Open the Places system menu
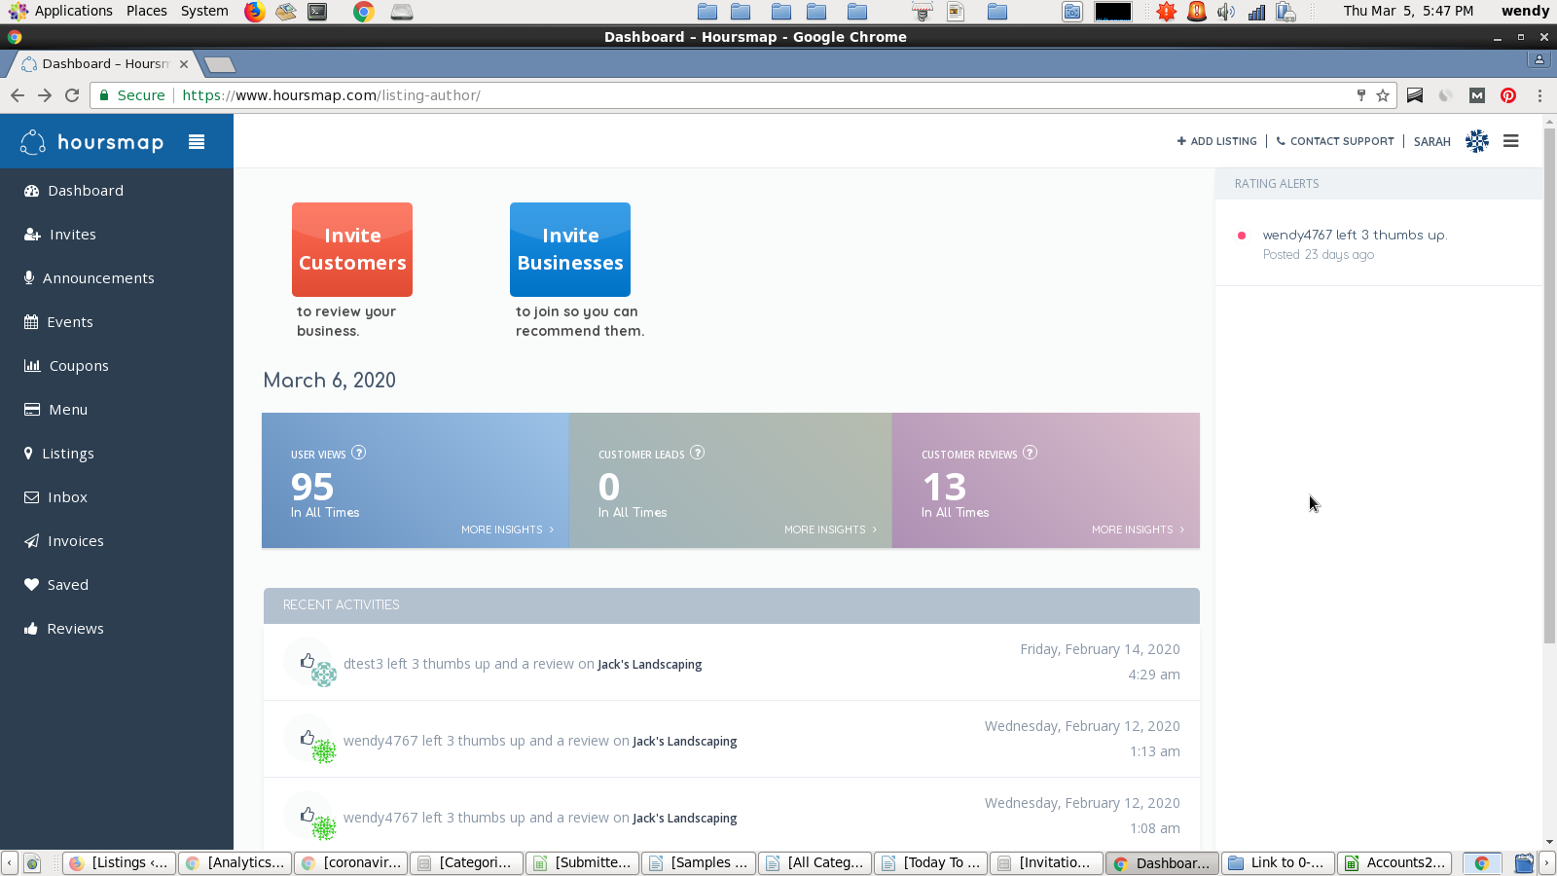Screen dimensions: 1557x876 tap(147, 11)
